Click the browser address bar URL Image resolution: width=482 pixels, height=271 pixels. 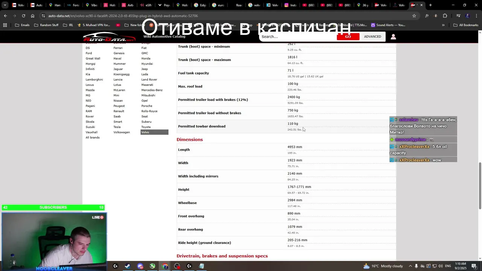123,16
